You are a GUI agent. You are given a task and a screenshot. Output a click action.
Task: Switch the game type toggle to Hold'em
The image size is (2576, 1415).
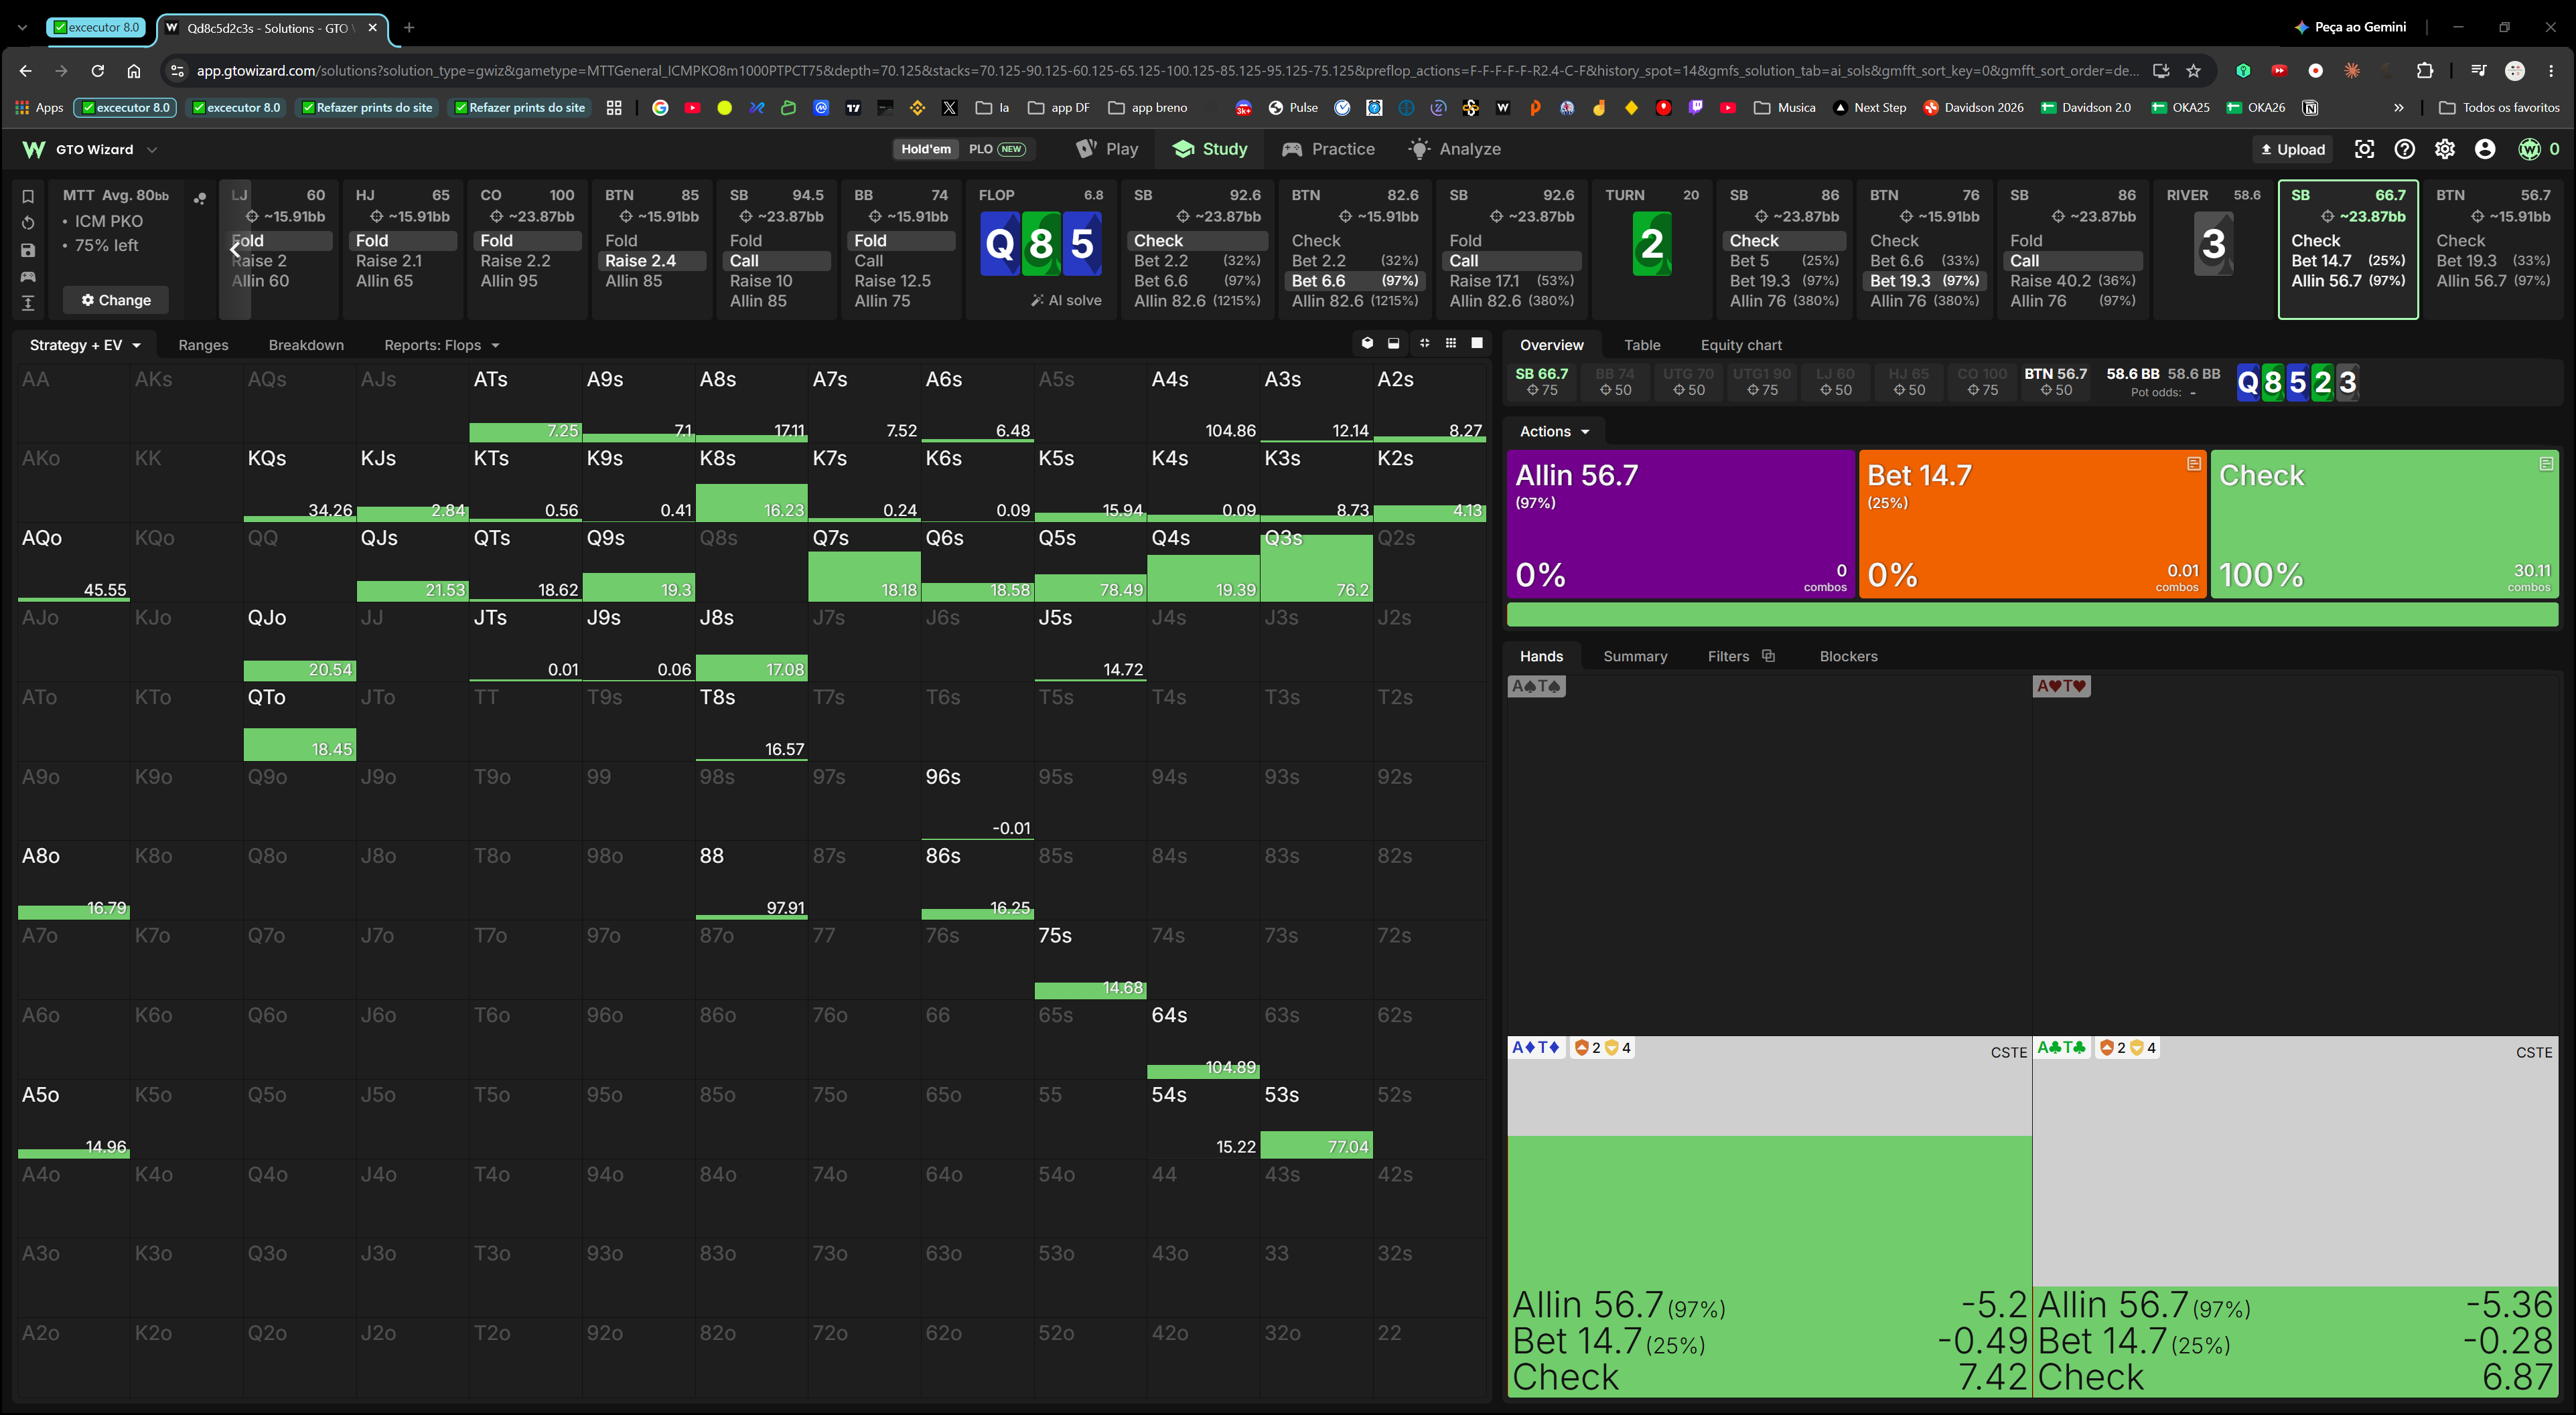pos(926,149)
